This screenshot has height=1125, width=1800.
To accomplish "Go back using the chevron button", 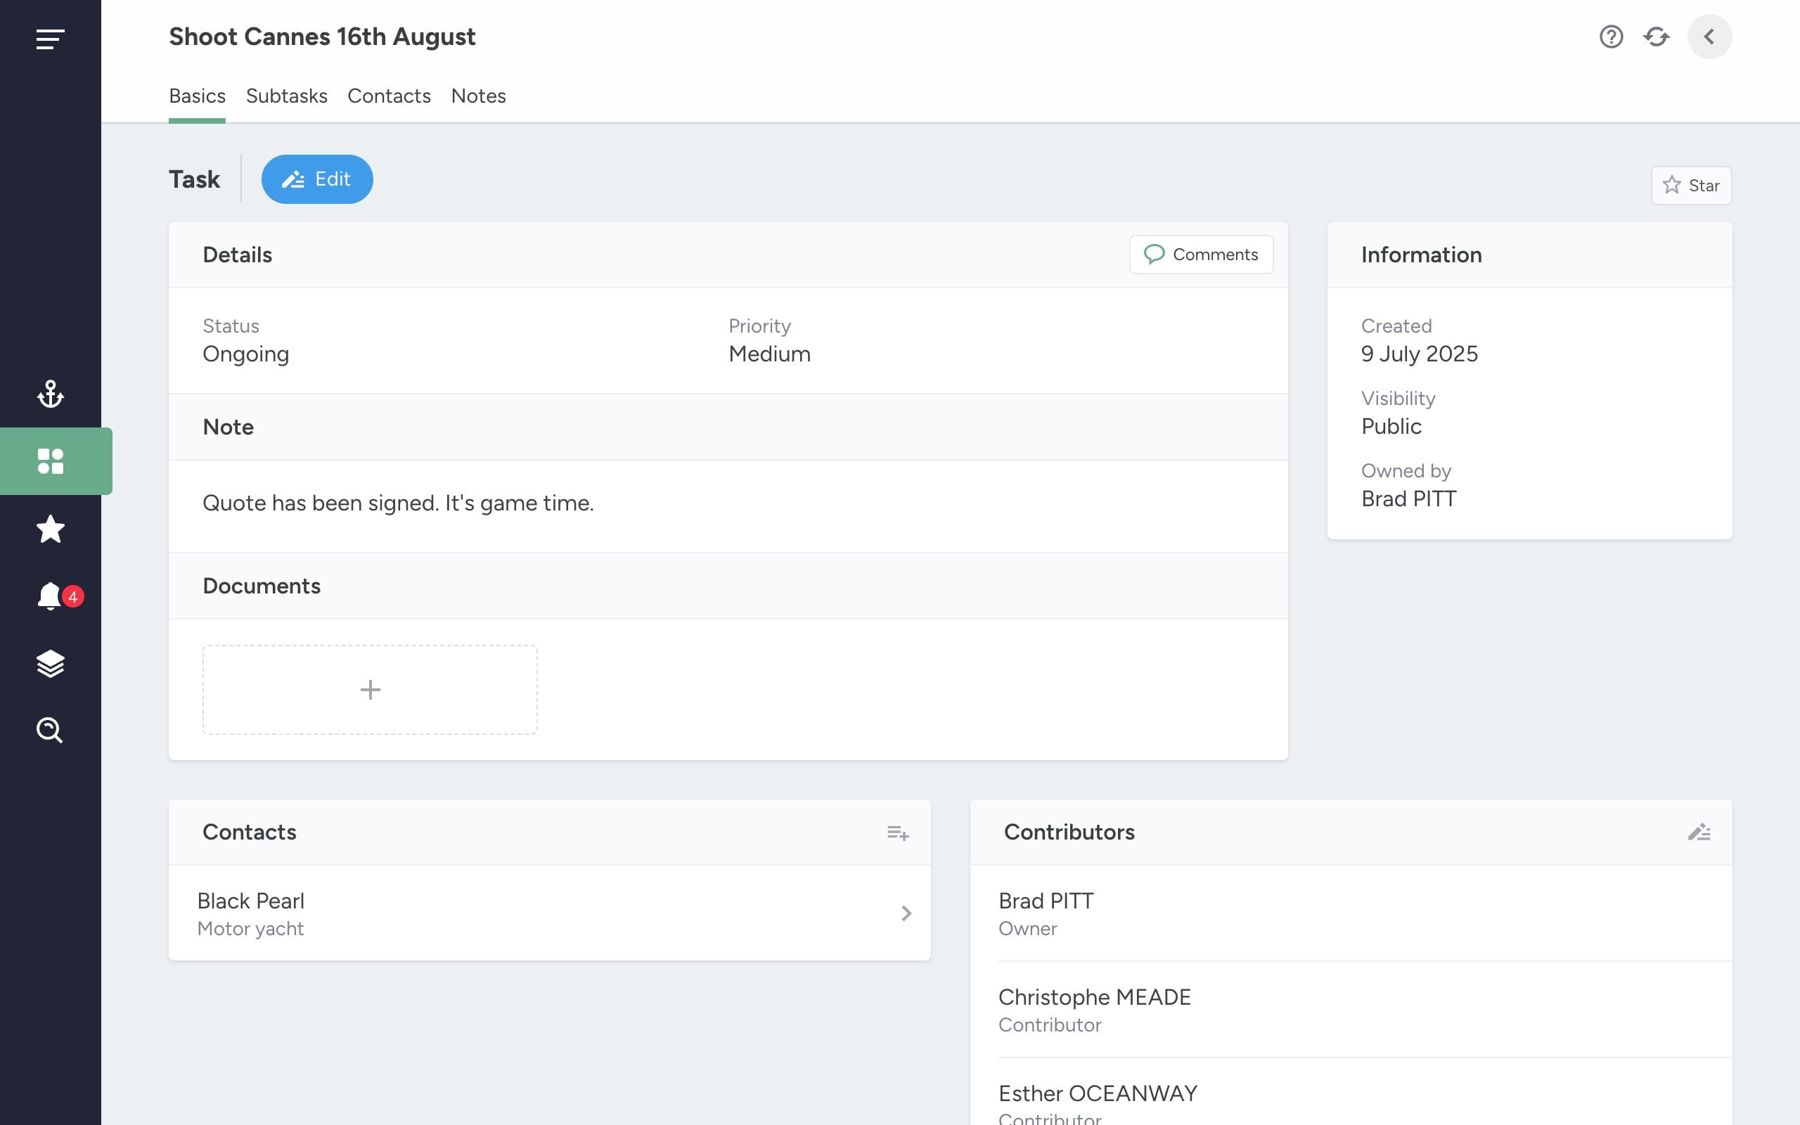I will coord(1709,37).
